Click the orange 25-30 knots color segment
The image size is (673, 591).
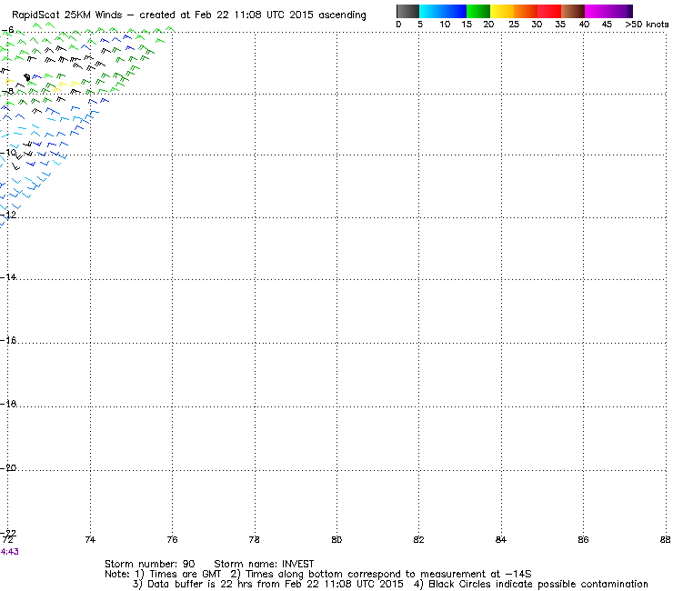tap(526, 11)
